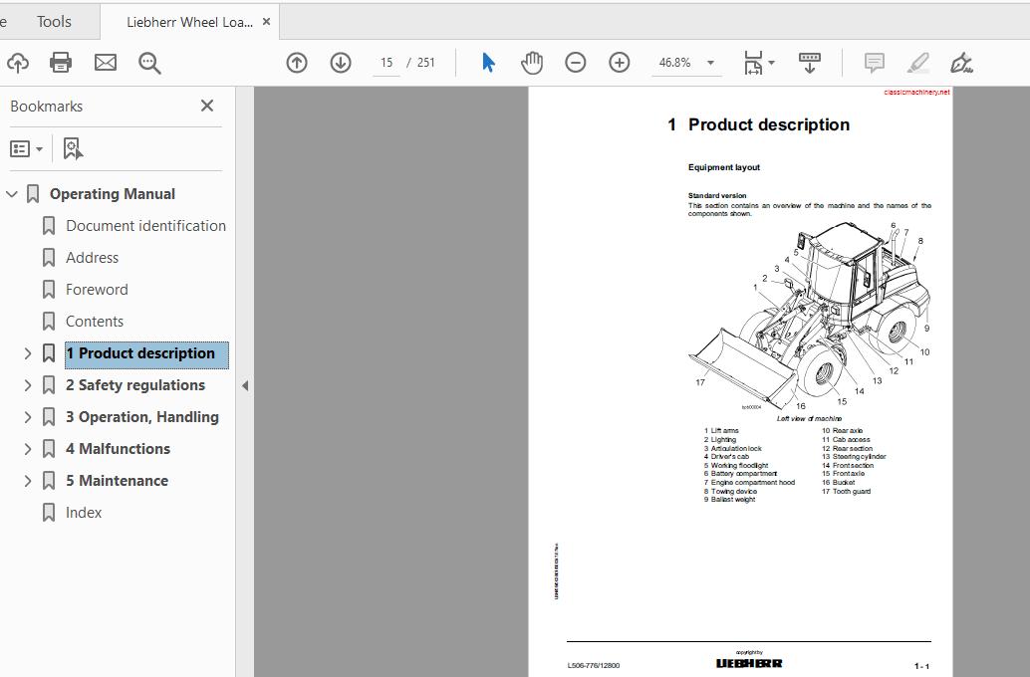Zoom in using the plus icon
Viewport: 1030px width, 677px height.
coord(619,62)
